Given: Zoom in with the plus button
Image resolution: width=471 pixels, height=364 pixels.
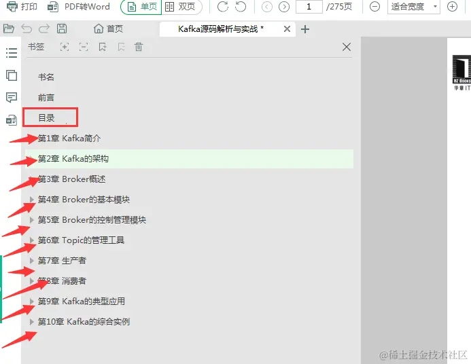Looking at the screenshot, I should tap(452, 7).
